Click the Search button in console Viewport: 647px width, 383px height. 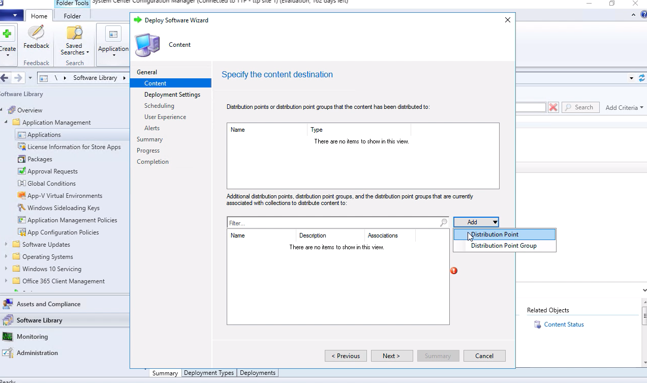[x=580, y=107]
